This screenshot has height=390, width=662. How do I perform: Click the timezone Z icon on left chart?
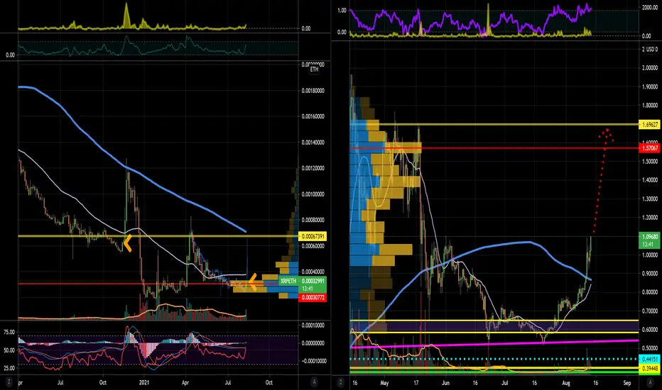tap(8, 382)
